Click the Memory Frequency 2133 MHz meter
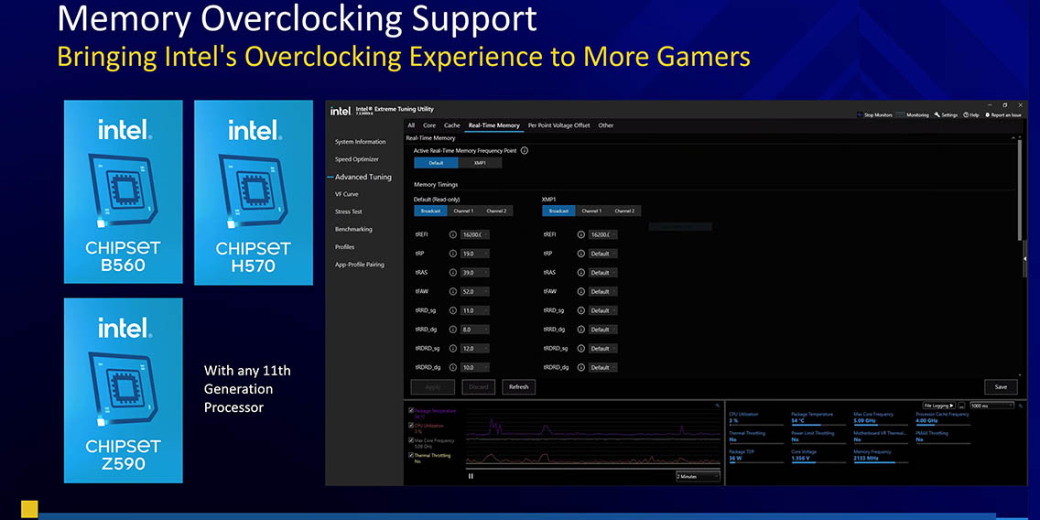The width and height of the screenshot is (1040, 520). 880,458
